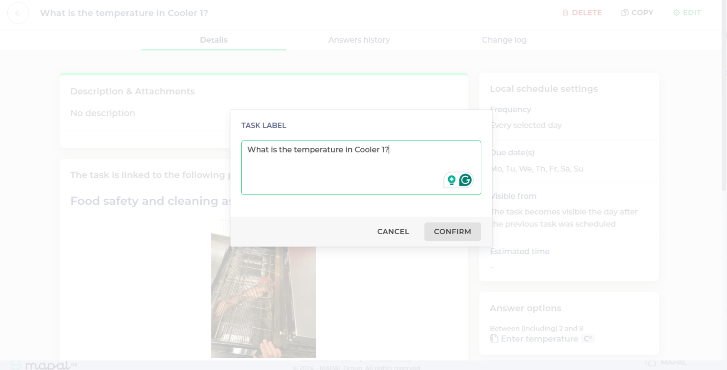Click the 'Description & Attachments' heading

pos(133,91)
